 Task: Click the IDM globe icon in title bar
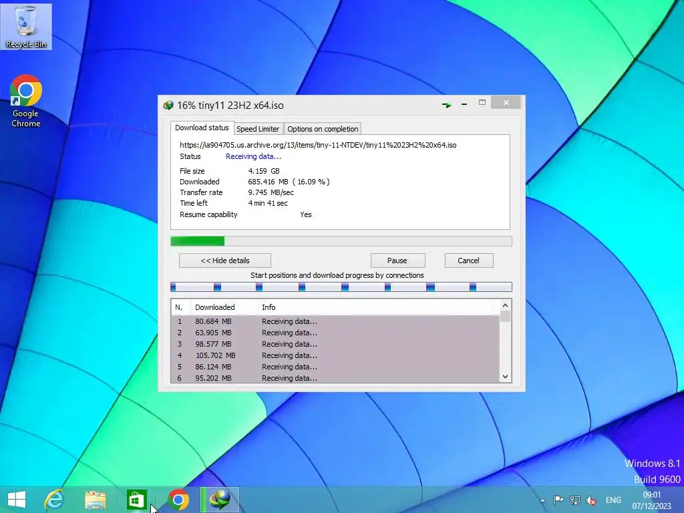point(168,105)
